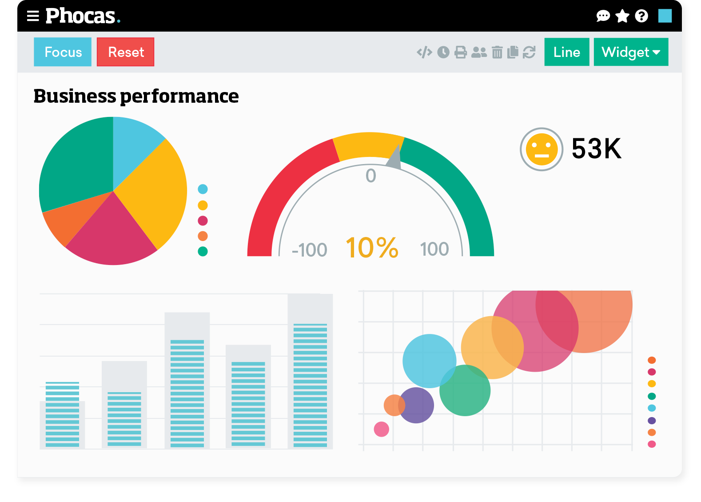Refresh the dashboard with sync icon

(x=529, y=52)
